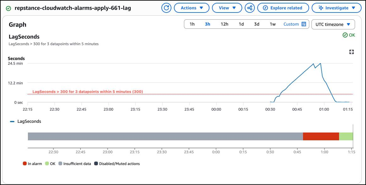
Task: Toggle the LagSeconds legend entry
Action: coord(26,121)
